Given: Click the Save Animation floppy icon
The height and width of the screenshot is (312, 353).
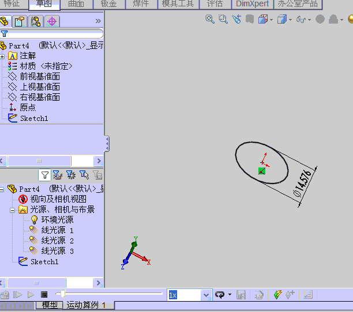Looking at the screenshot, I should [241, 295].
